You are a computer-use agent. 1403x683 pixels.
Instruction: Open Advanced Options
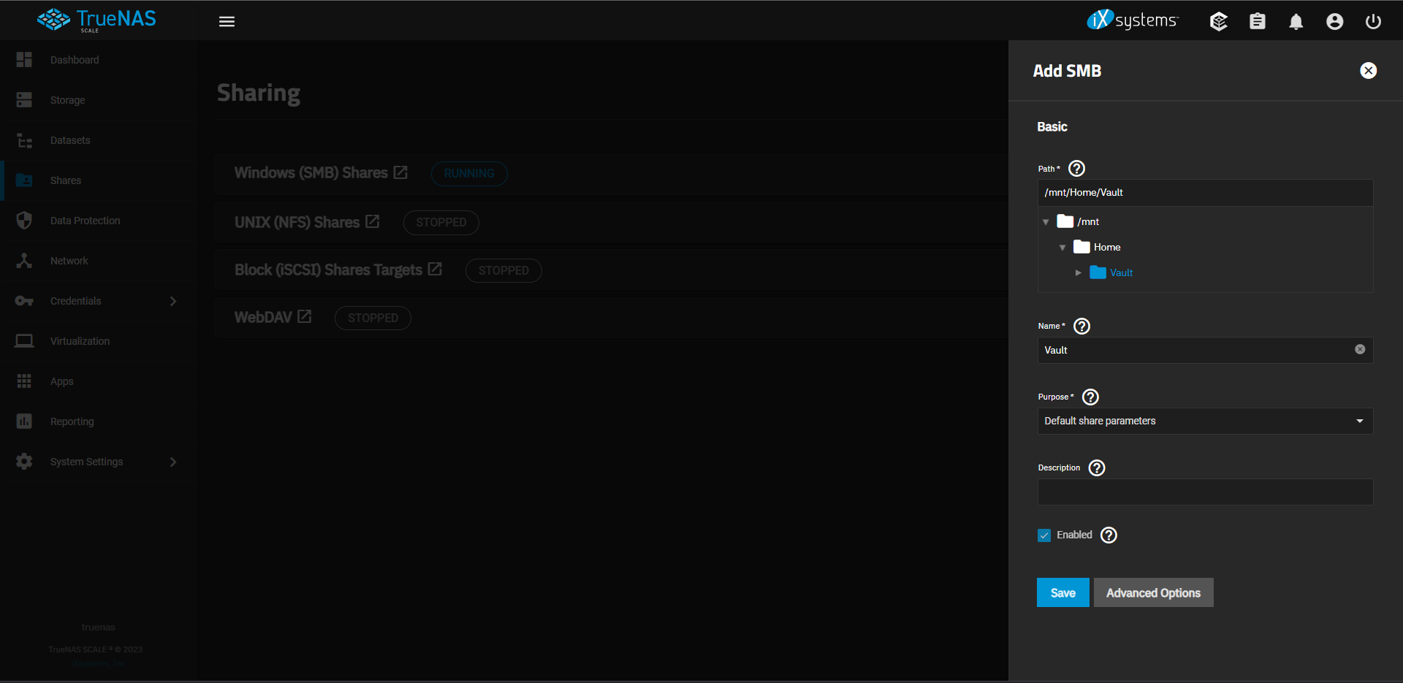[x=1153, y=592]
